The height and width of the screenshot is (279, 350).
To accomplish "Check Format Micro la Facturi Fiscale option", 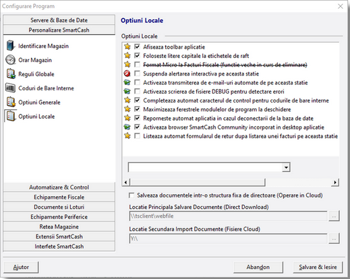I will click(137, 65).
